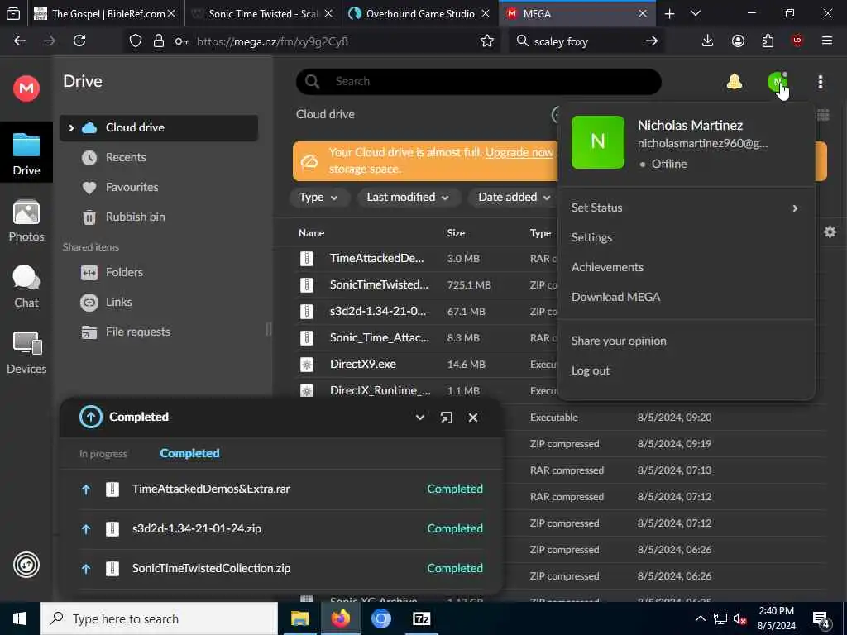This screenshot has width=847, height=635.
Task: Open the Photos section
Action: (x=26, y=220)
